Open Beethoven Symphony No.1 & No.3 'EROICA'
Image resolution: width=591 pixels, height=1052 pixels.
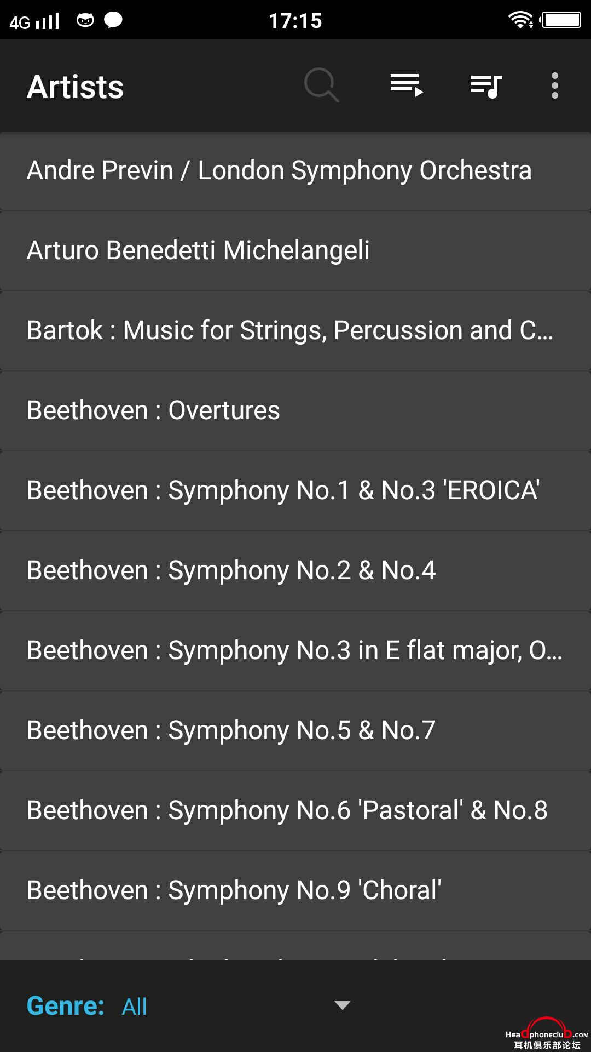click(x=296, y=491)
